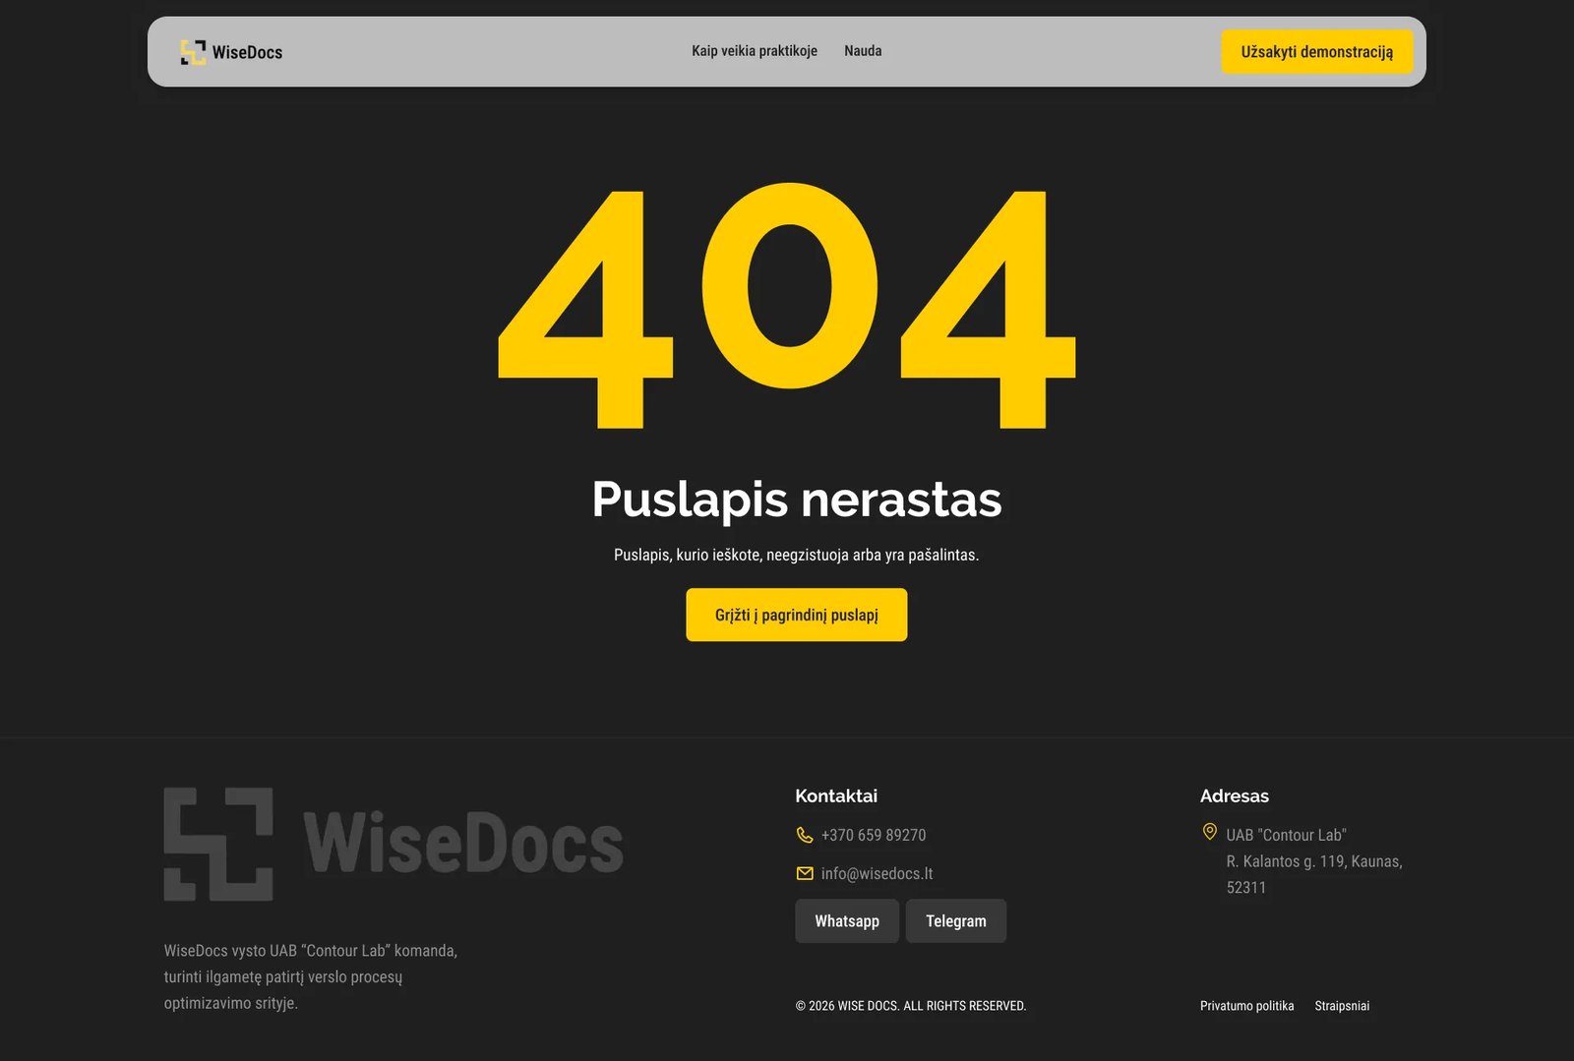The width and height of the screenshot is (1574, 1061).
Task: Click the WiseDocs logo icon in header
Action: coord(193,52)
